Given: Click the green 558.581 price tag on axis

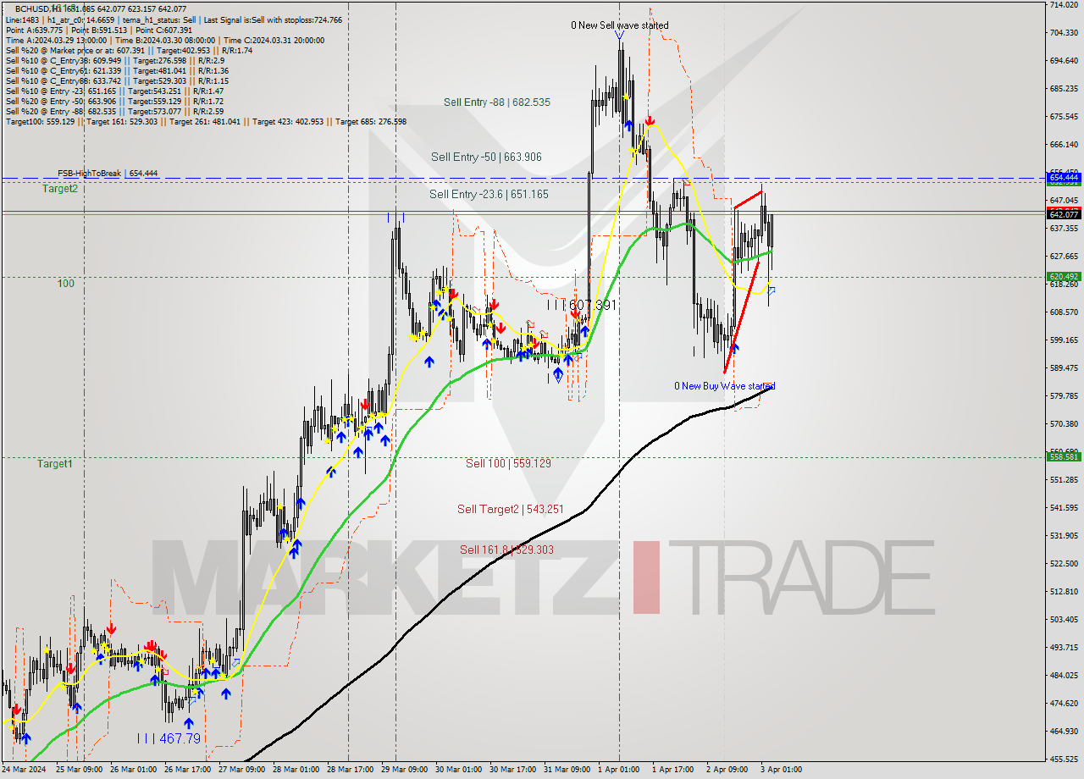Looking at the screenshot, I should (x=1064, y=456).
